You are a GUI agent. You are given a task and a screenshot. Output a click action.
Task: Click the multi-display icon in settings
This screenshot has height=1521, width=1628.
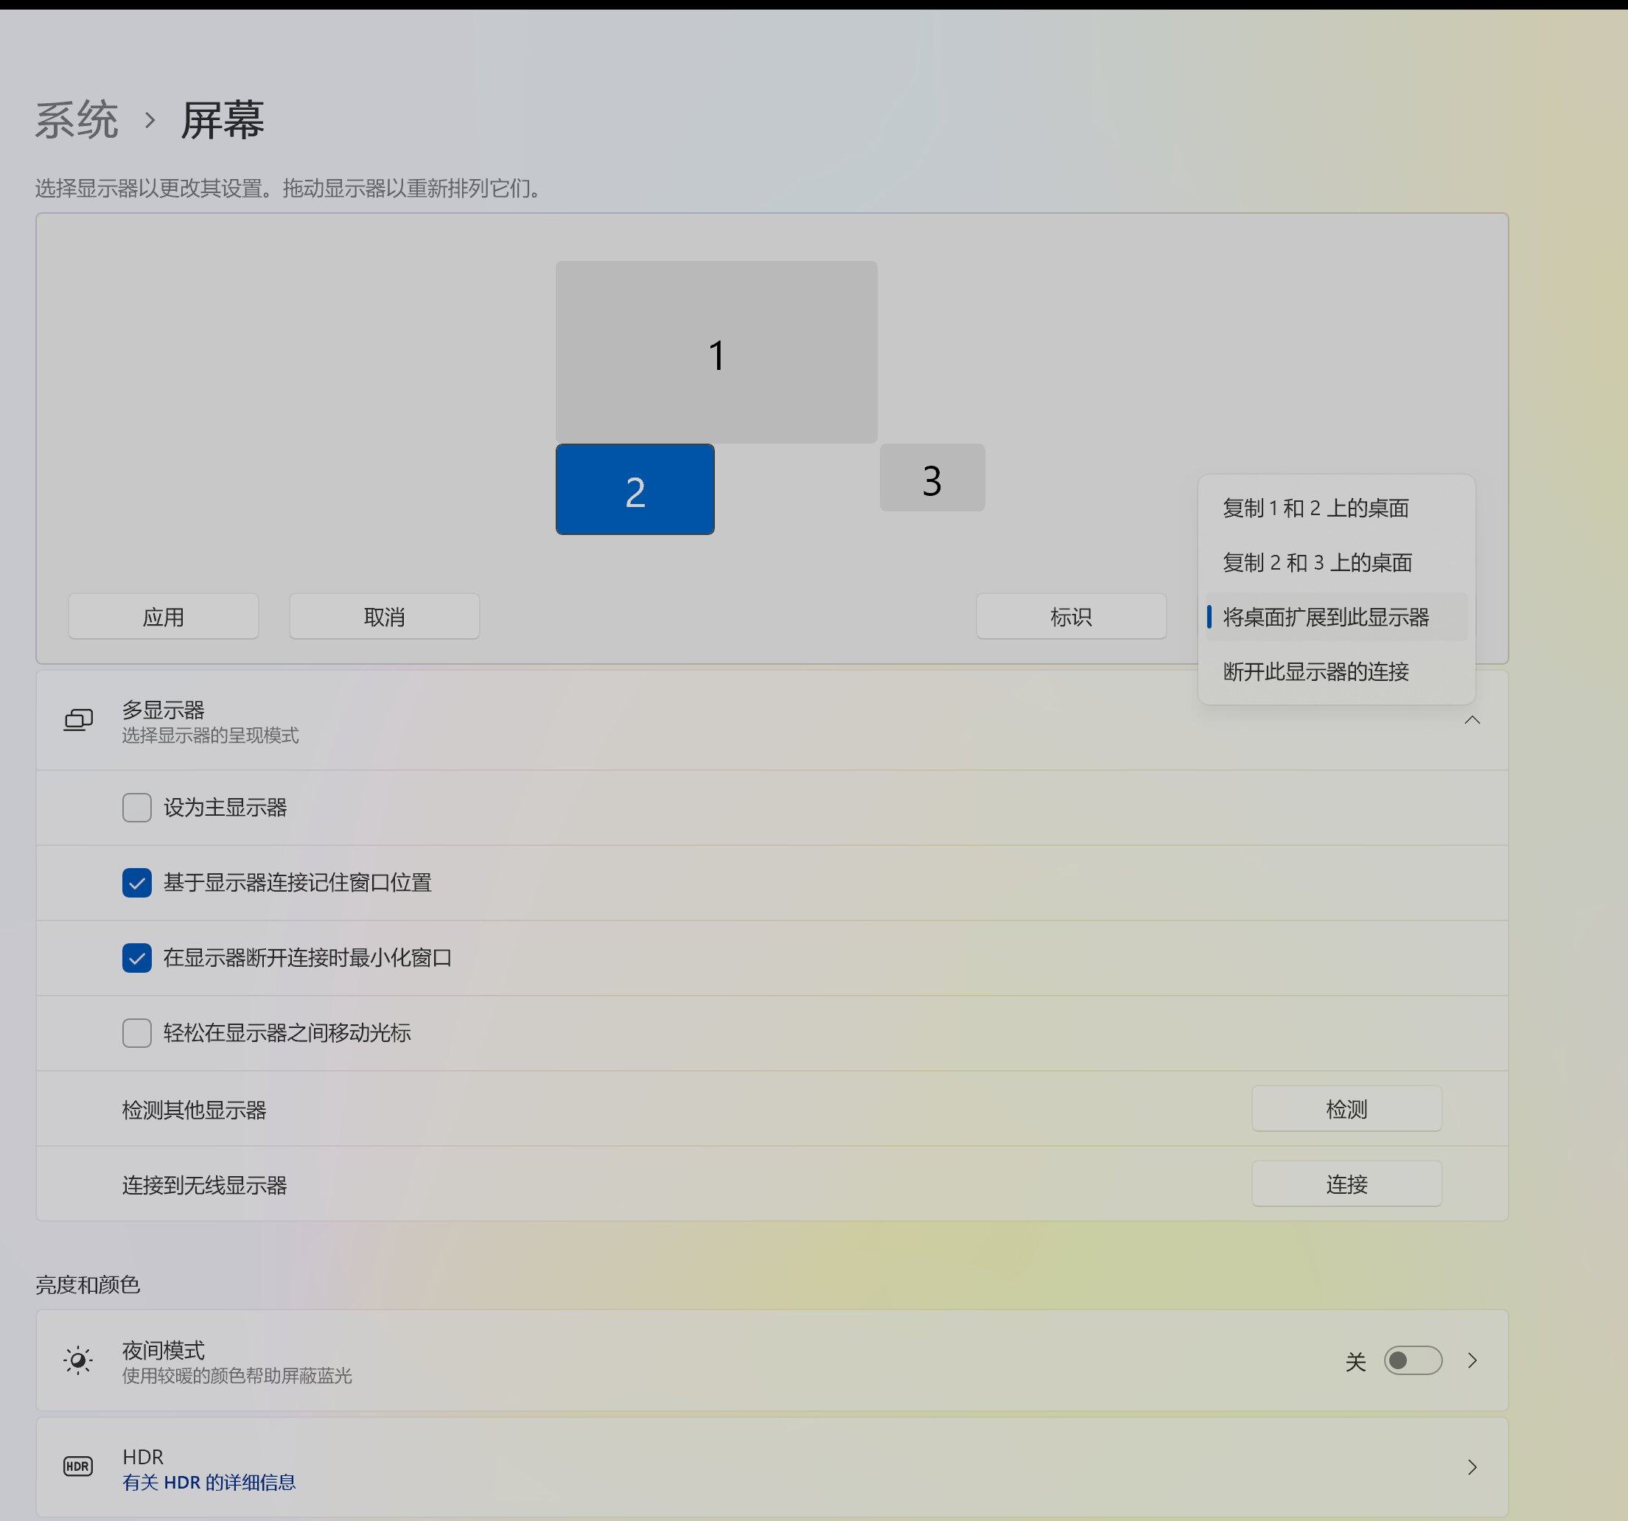point(79,721)
